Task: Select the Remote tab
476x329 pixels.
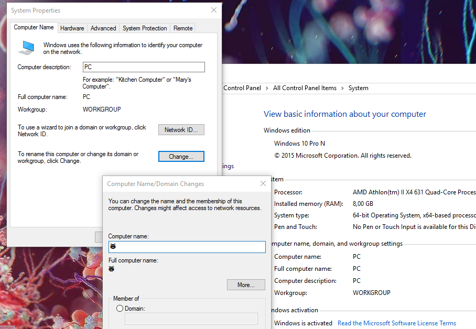Action: point(183,28)
